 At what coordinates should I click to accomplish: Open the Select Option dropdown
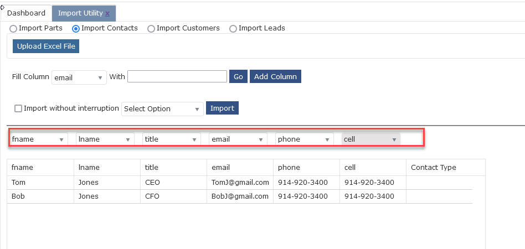coord(162,109)
